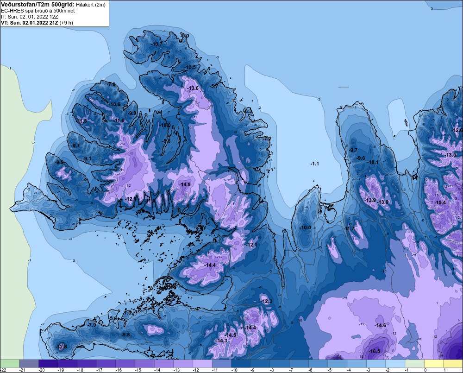Click the -14.6 temperature value on the map
The width and height of the screenshot is (463, 373).
(380, 325)
